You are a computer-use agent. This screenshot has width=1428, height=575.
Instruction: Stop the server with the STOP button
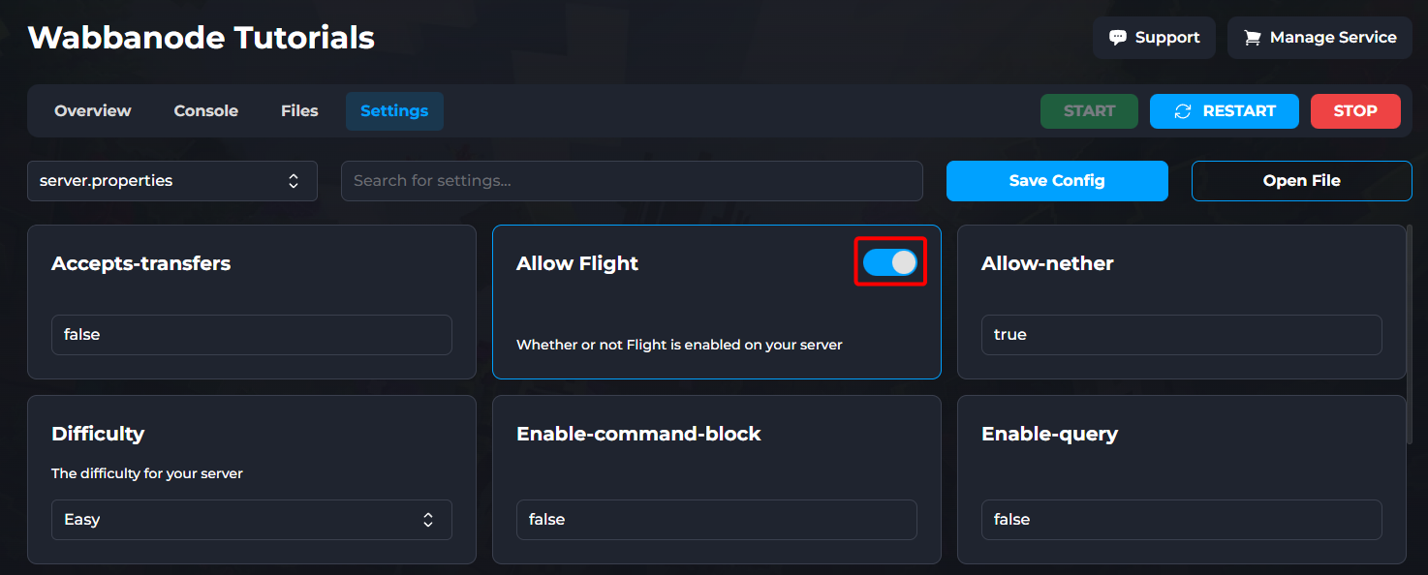(x=1354, y=110)
